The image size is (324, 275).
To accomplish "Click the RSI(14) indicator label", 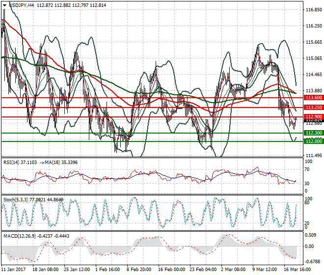I will (x=13, y=162).
